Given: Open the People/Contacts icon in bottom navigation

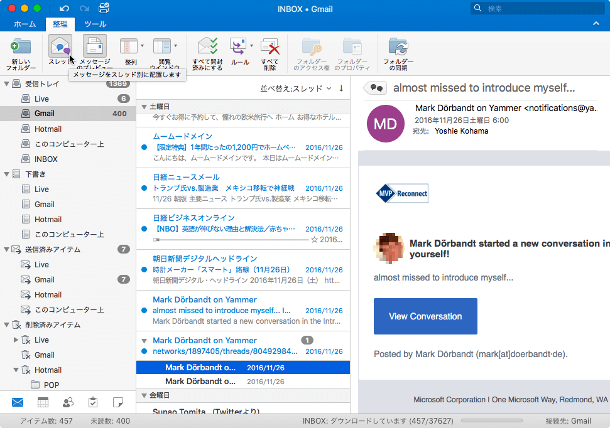Looking at the screenshot, I should point(68,402).
